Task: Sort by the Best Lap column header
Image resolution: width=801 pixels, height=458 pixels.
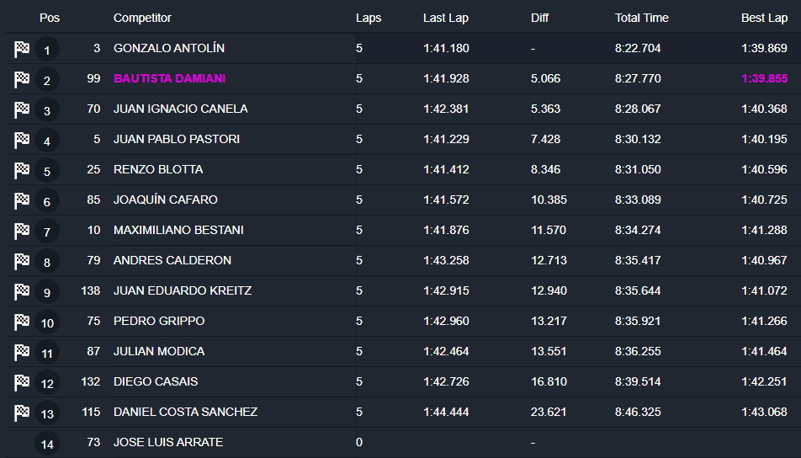Action: tap(764, 18)
